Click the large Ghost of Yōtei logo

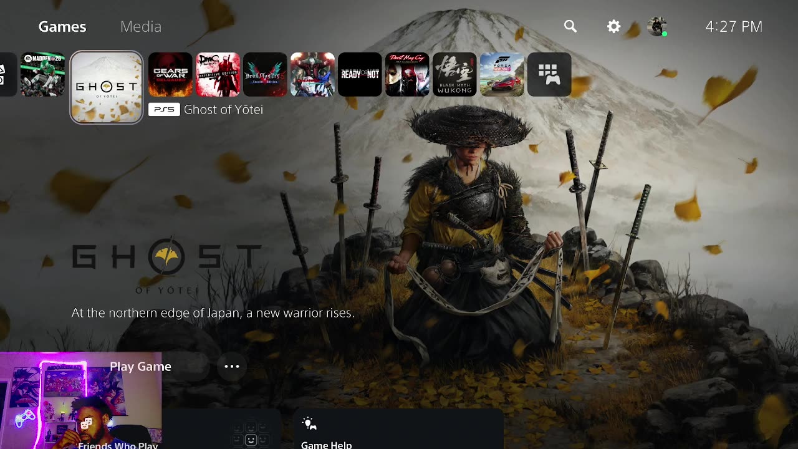[166, 264]
